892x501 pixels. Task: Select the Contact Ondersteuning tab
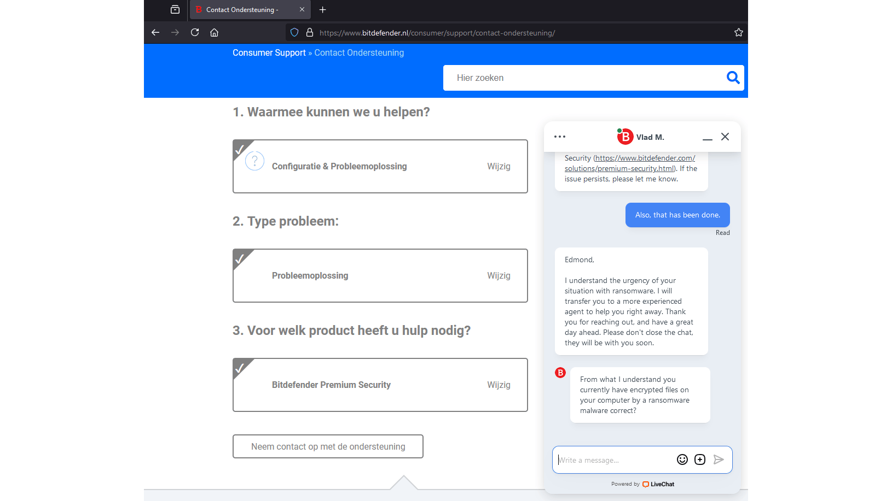(x=250, y=9)
